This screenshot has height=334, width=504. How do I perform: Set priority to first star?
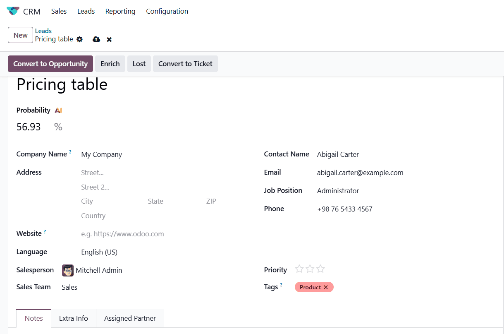pyautogui.click(x=299, y=269)
